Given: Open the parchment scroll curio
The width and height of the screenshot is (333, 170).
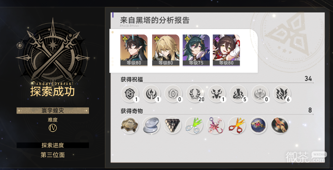Looking at the screenshot, I should (x=130, y=125).
